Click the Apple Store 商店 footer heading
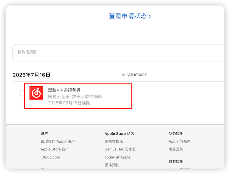 [119, 133]
